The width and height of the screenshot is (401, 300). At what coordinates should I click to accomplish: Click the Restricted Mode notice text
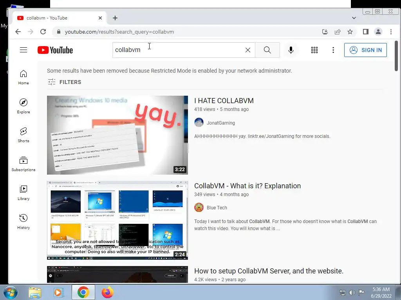[169, 71]
